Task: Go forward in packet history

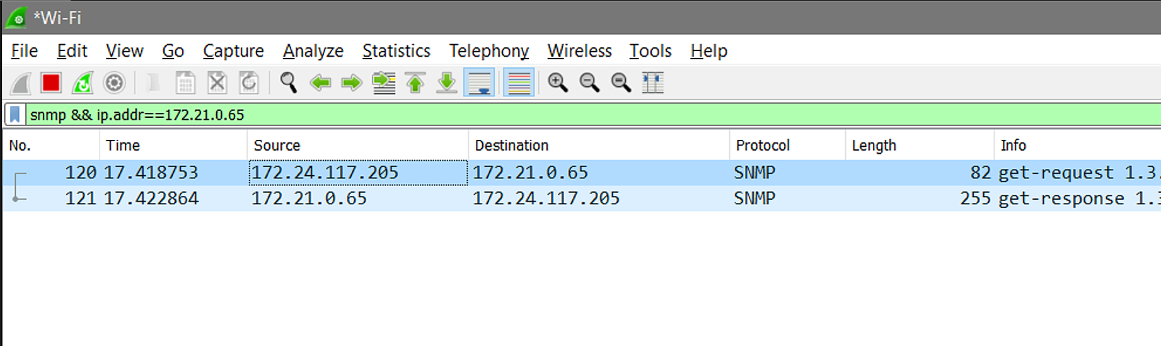Action: coord(352,83)
